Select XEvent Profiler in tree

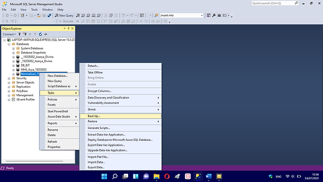[x=25, y=99]
